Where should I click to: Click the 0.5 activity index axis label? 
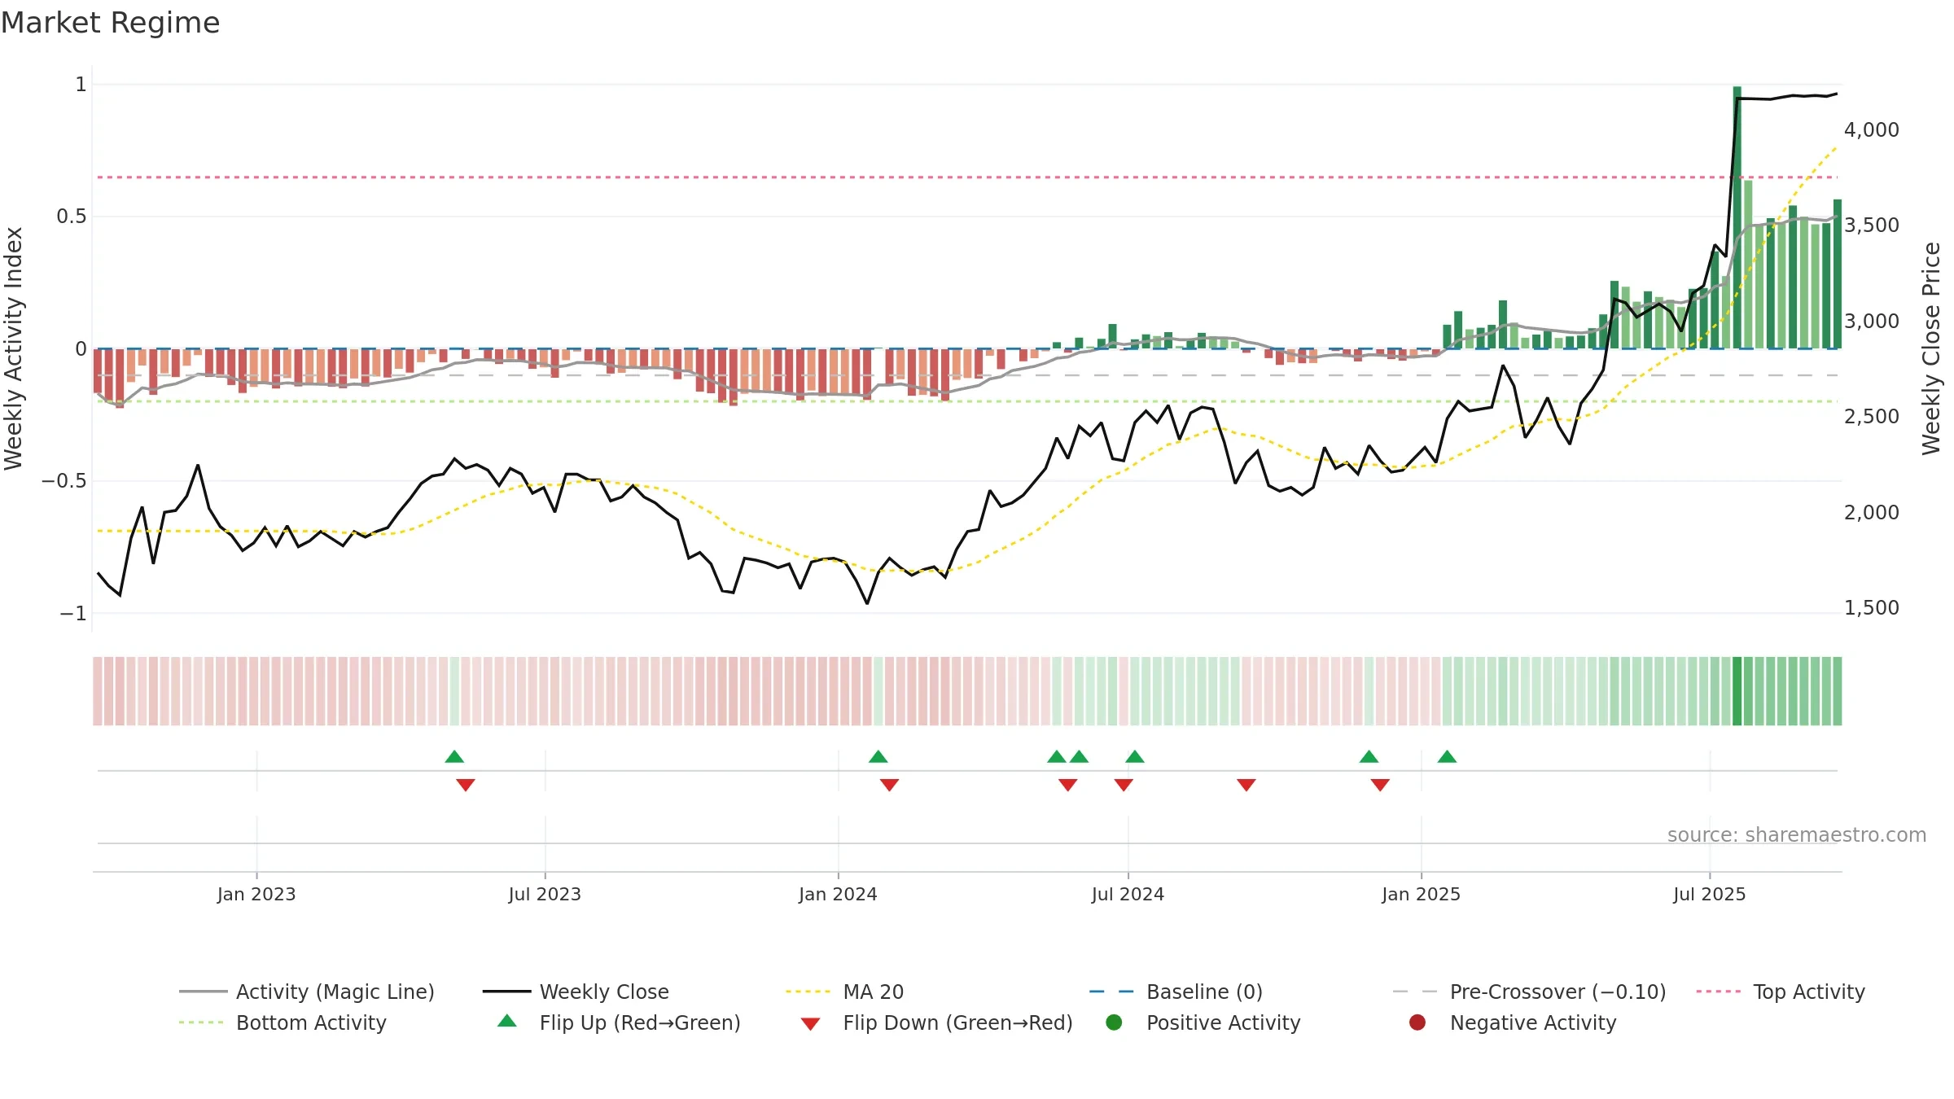(72, 217)
